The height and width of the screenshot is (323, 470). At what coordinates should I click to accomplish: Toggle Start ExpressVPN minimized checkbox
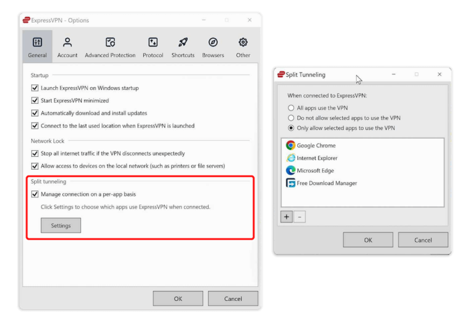tap(35, 101)
